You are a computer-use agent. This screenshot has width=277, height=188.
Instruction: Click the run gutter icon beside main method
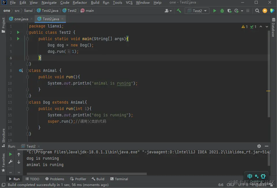tap(18, 39)
